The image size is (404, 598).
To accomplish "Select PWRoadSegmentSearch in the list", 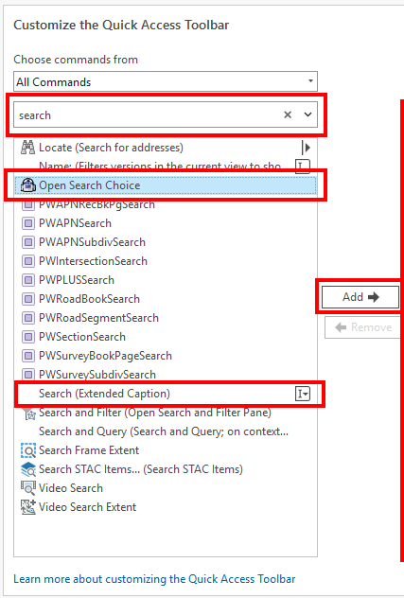I will (x=166, y=318).
